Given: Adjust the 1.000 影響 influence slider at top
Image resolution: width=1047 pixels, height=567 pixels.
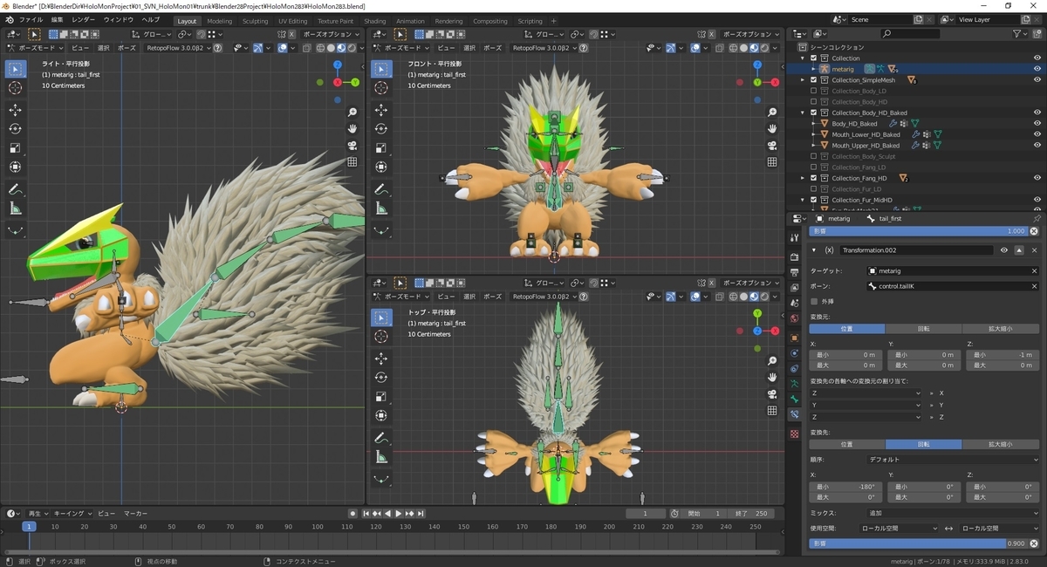Looking at the screenshot, I should point(918,231).
